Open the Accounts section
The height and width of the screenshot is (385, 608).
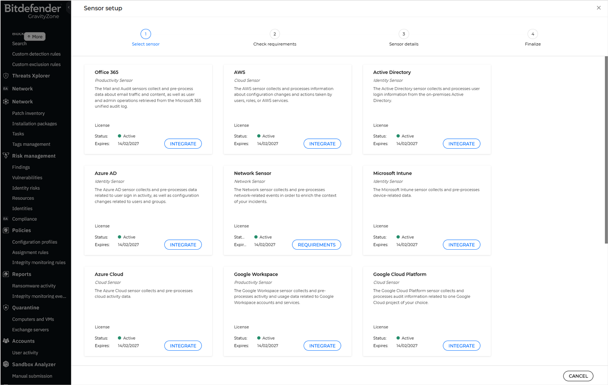(23, 341)
